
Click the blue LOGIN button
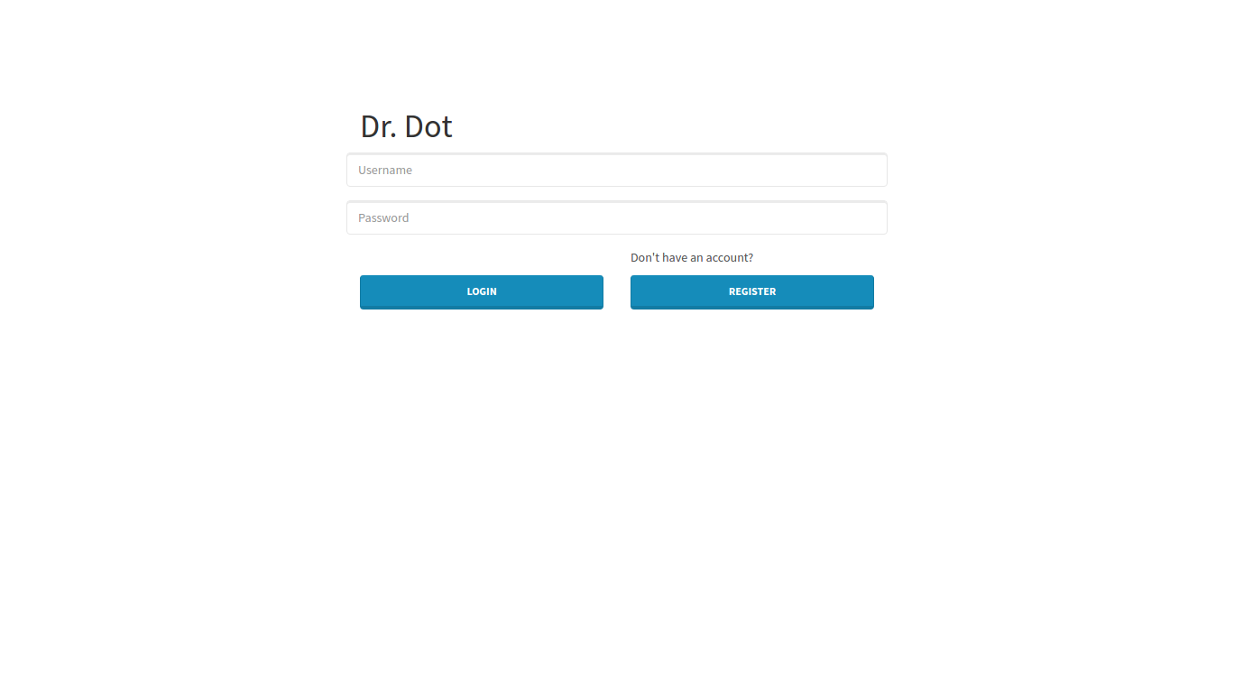click(482, 292)
